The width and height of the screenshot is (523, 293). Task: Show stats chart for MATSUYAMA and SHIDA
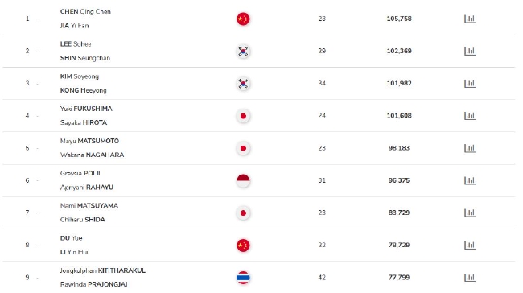tap(470, 213)
